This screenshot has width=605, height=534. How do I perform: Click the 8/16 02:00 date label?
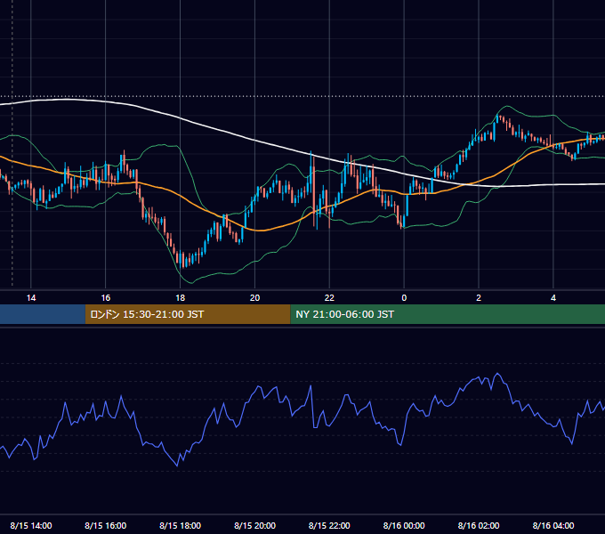point(479,525)
